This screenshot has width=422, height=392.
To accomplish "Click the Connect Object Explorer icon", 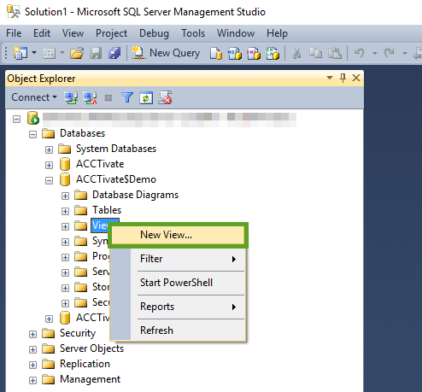I will coord(71,98).
